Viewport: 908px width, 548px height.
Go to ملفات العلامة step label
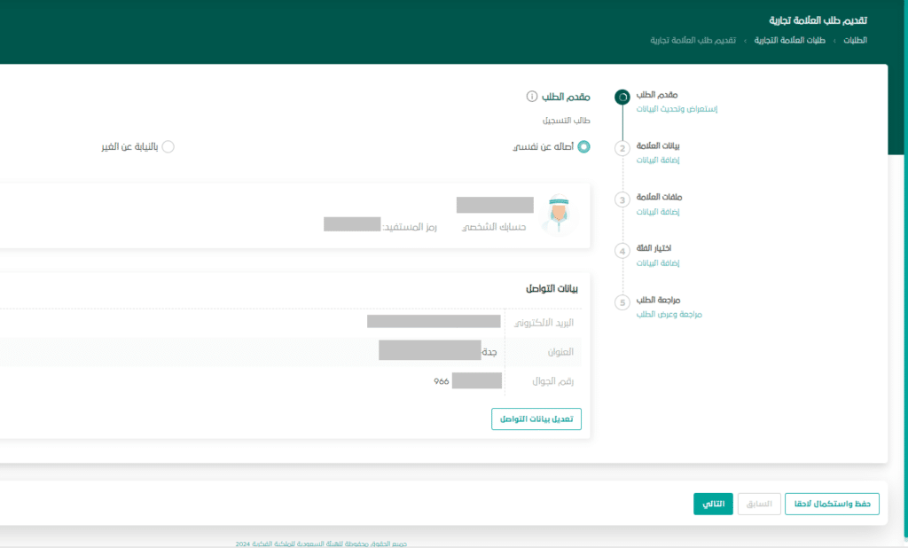659,197
